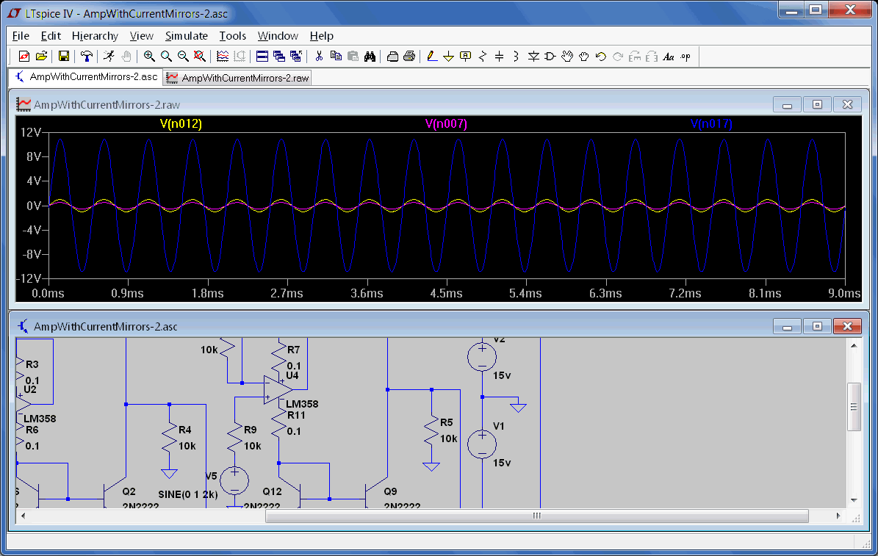Select the draw wire pencil tool
The height and width of the screenshot is (556, 878).
pos(432,56)
